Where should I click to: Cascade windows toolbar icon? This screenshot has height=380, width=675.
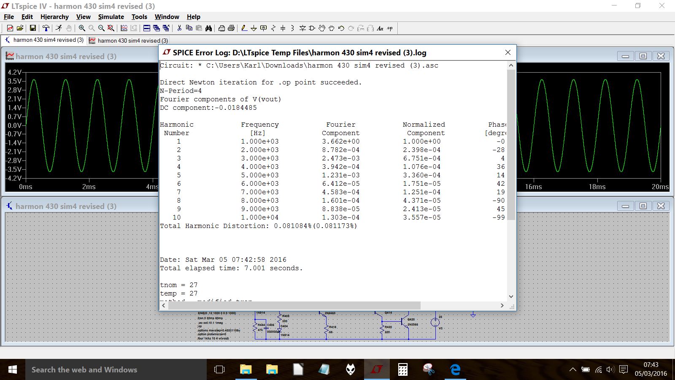click(157, 28)
